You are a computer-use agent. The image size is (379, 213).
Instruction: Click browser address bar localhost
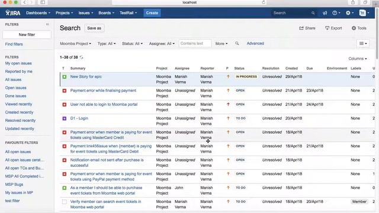189,2
